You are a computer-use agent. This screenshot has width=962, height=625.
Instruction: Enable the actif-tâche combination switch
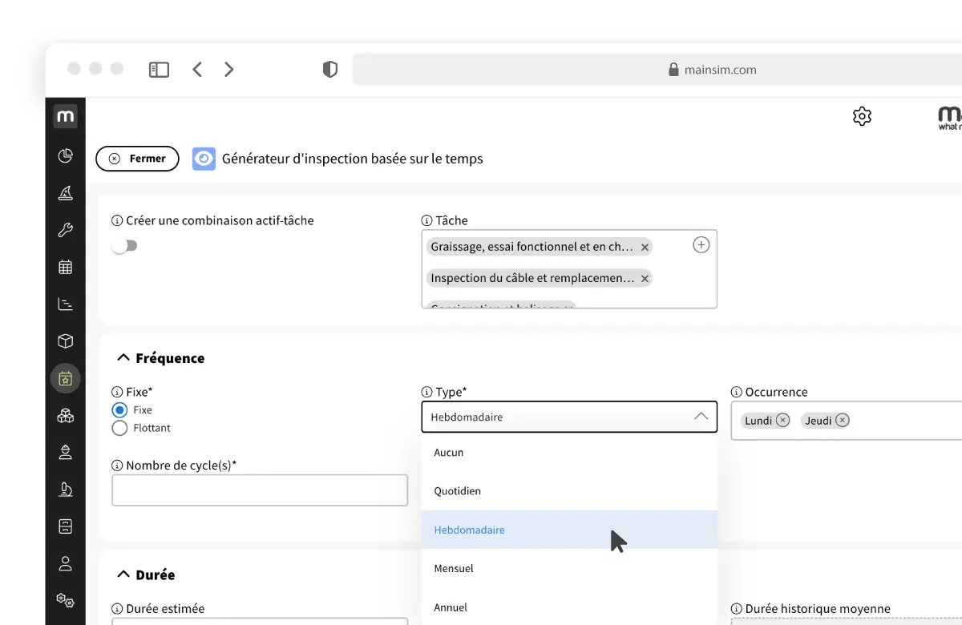(x=124, y=246)
